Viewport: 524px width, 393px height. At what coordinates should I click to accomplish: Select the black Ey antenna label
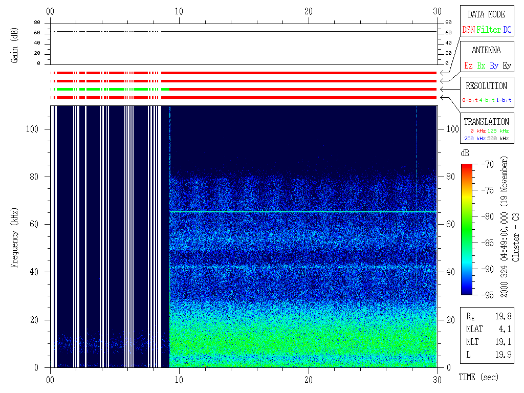tap(507, 66)
